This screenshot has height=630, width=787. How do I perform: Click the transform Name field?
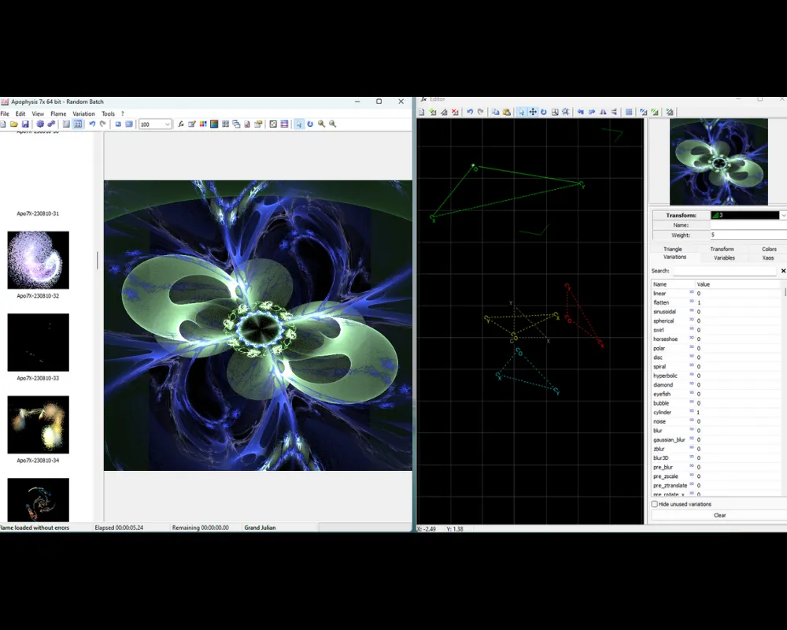tap(748, 225)
